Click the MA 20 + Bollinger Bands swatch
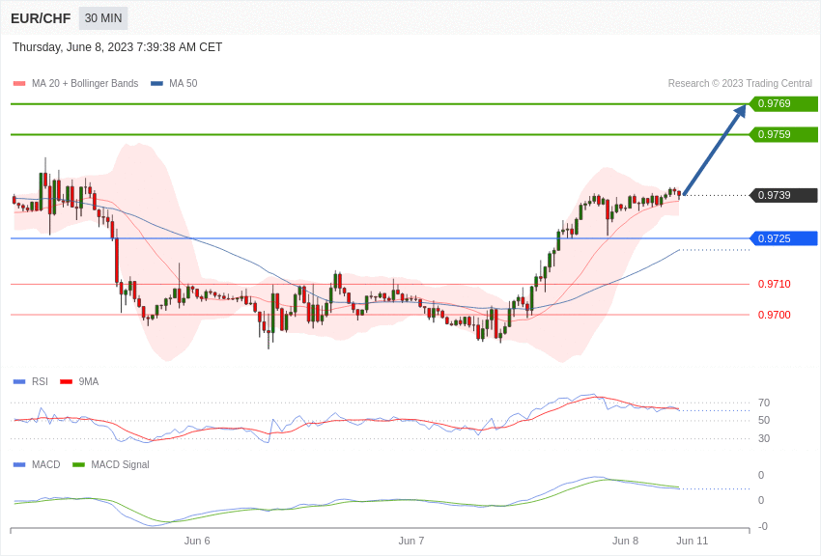Image resolution: width=821 pixels, height=556 pixels. 19,84
